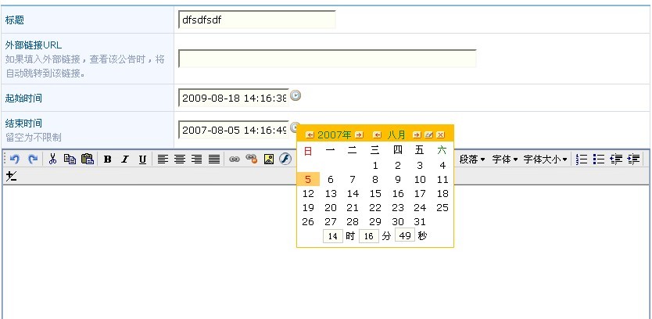The image size is (652, 319).
Task: Click the hour field showing 14
Action: click(333, 236)
